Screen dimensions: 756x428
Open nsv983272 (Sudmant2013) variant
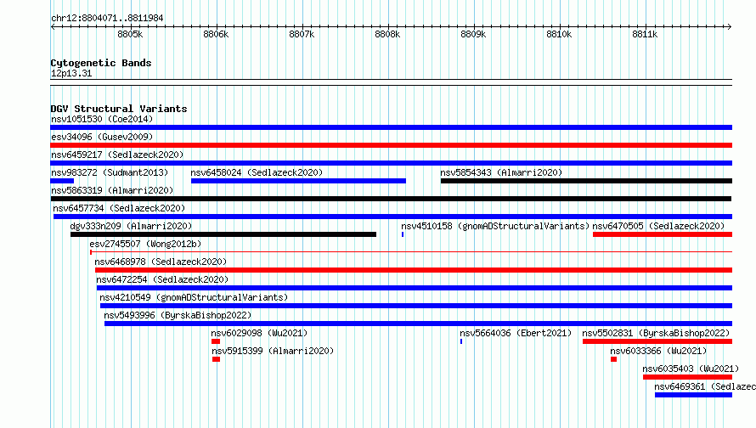[x=110, y=172]
